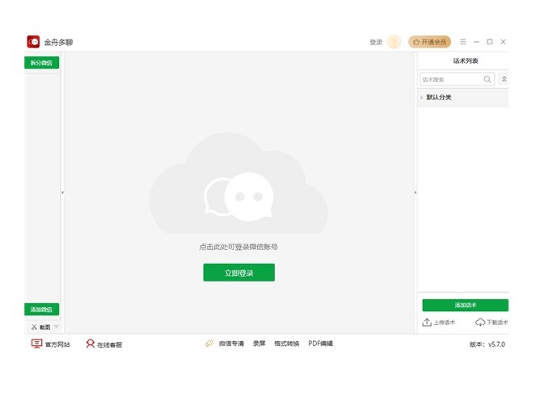The image size is (540, 396).
Task: Click the 拆分微信 button
Action: 42,63
